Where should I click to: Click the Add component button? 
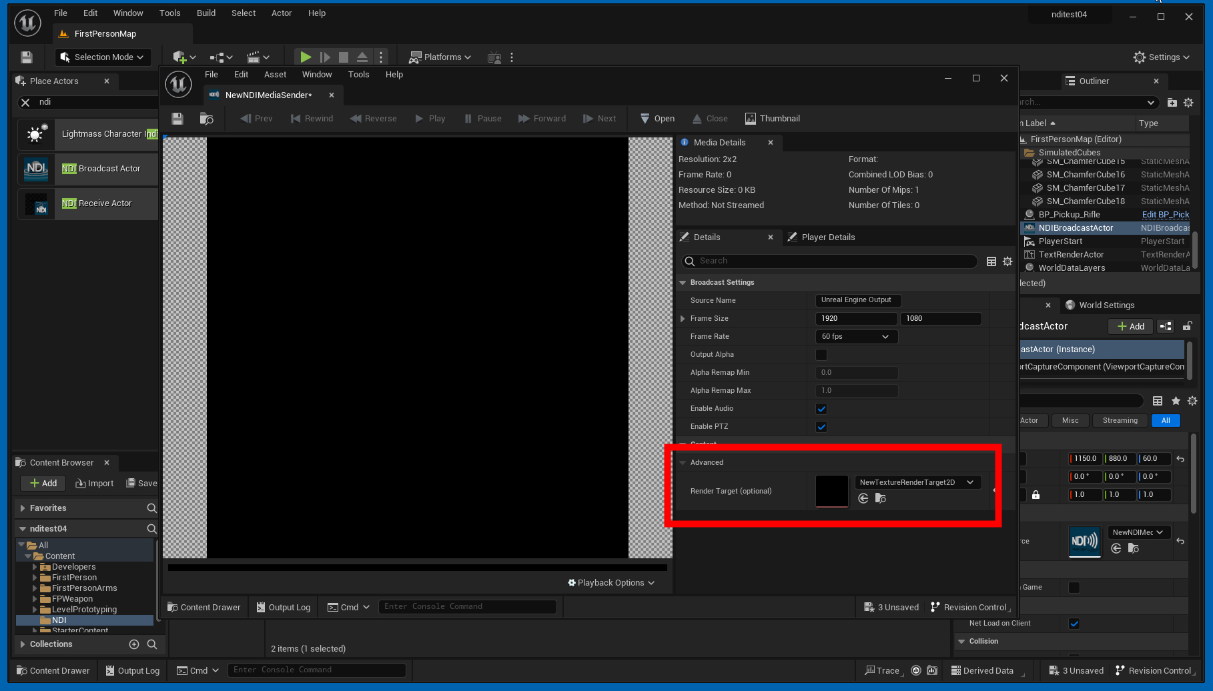pyautogui.click(x=1130, y=326)
